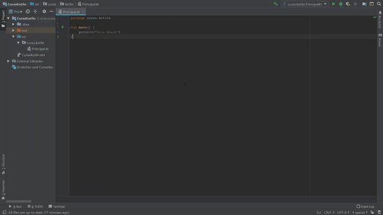
Task: Change UTF-8 file encoding in status bar
Action: 343,213
